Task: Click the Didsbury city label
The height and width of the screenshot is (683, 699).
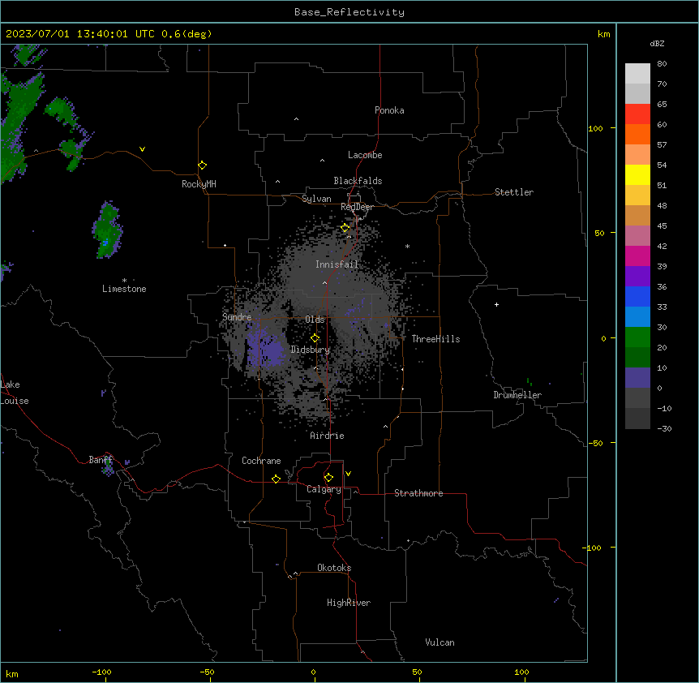Action: tap(311, 350)
